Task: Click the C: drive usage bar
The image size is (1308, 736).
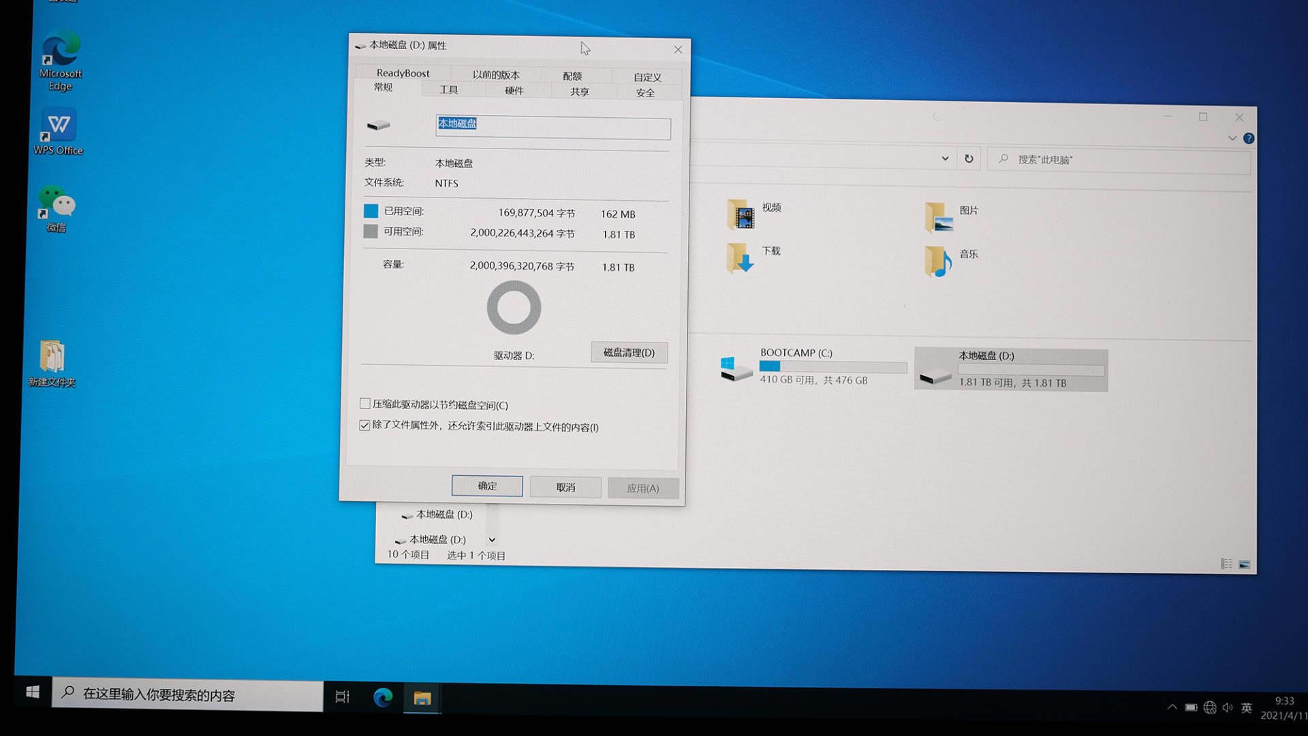Action: pos(833,366)
